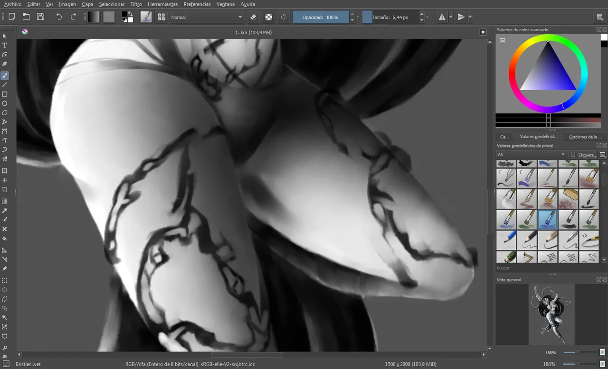The width and height of the screenshot is (608, 369).
Task: Select the Polygon tool
Action: pos(5,113)
